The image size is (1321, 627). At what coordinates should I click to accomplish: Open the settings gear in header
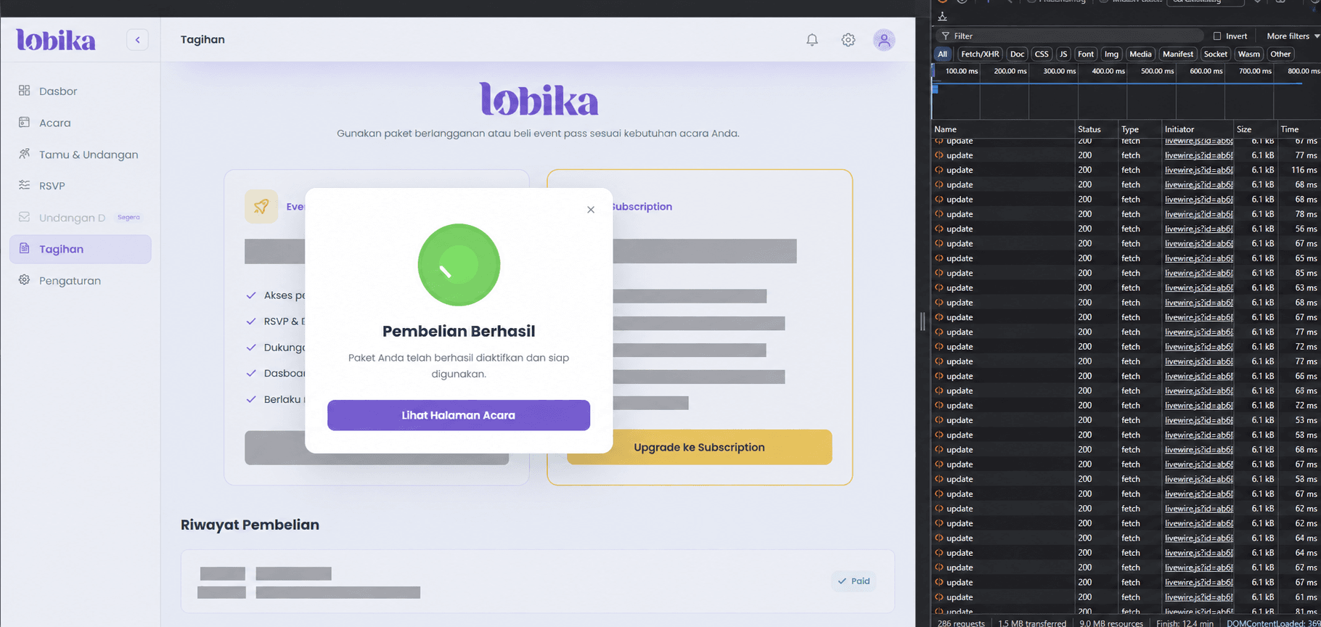click(848, 40)
